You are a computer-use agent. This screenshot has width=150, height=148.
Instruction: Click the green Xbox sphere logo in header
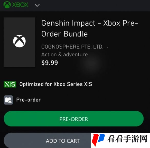click(7, 5)
